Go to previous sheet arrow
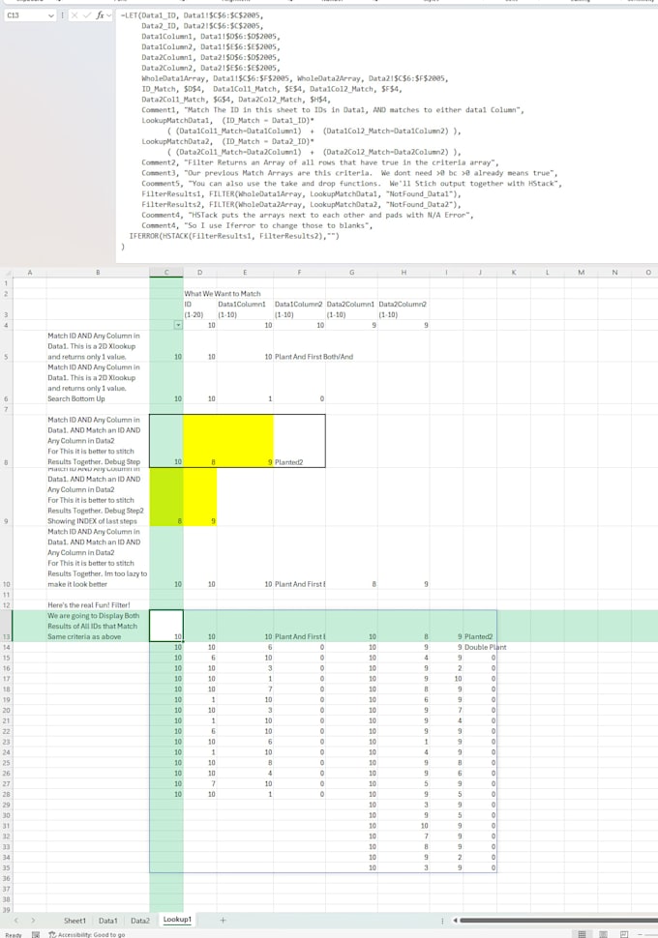The height and width of the screenshot is (938, 658). pyautogui.click(x=16, y=920)
